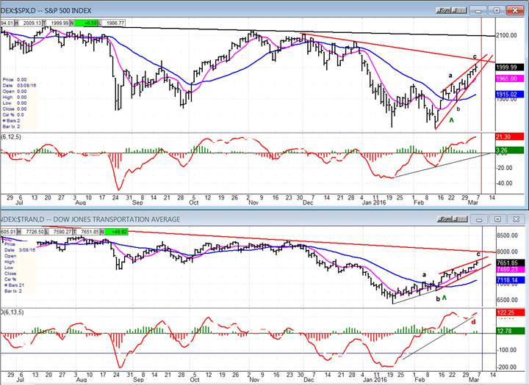This screenshot has width=529, height=385.
Task: Click the green 3.26 histogram value label
Action: pyautogui.click(x=509, y=150)
